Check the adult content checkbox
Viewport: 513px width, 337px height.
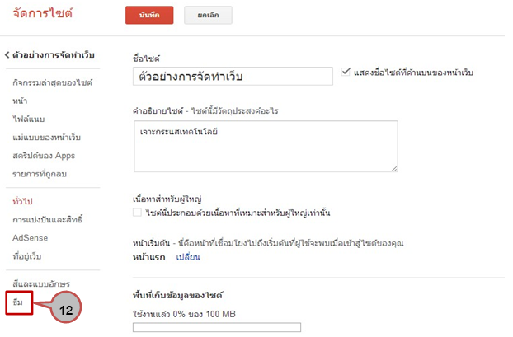tap(137, 213)
